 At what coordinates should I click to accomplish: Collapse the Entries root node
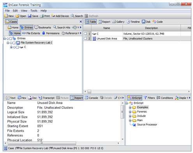pyautogui.click(x=5, y=39)
